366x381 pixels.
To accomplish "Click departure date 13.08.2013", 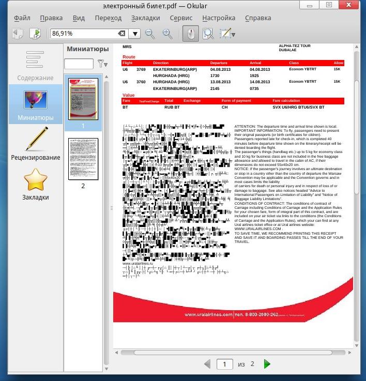I will [x=220, y=82].
